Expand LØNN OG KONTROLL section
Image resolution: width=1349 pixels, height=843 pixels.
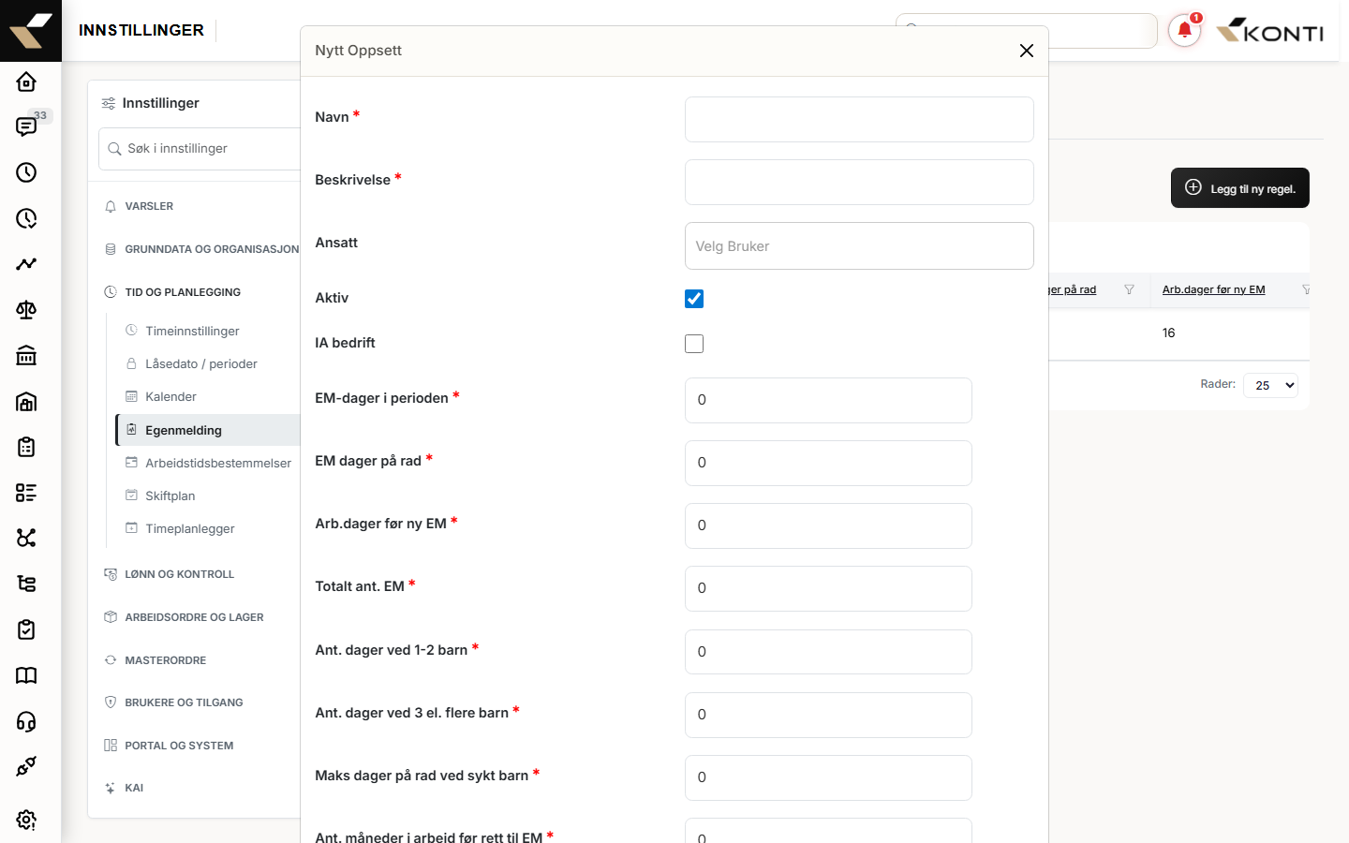coord(179,574)
